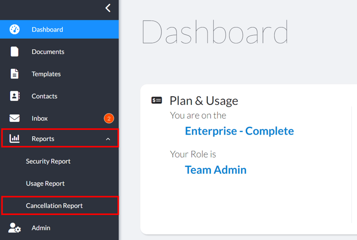Screen dimensions: 357x240
Task: Click the Plan & Usage money icon
Action: click(157, 100)
